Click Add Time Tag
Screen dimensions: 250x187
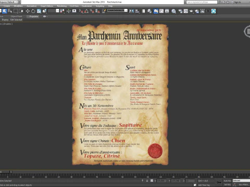point(204,185)
